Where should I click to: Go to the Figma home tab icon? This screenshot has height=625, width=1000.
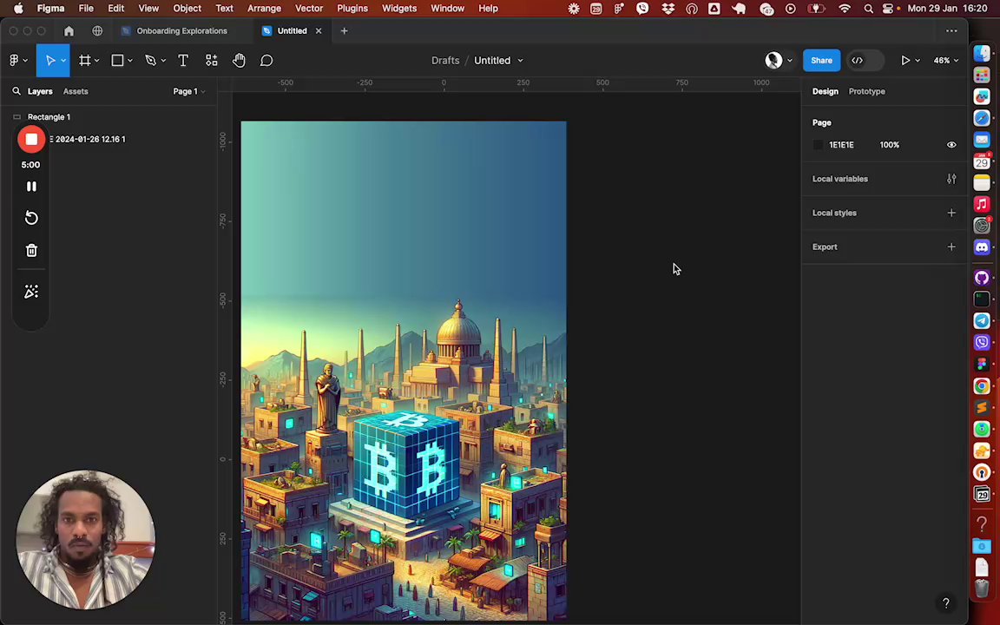pos(69,30)
